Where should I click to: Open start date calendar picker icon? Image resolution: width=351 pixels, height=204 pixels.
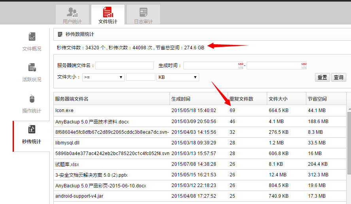click(241, 66)
